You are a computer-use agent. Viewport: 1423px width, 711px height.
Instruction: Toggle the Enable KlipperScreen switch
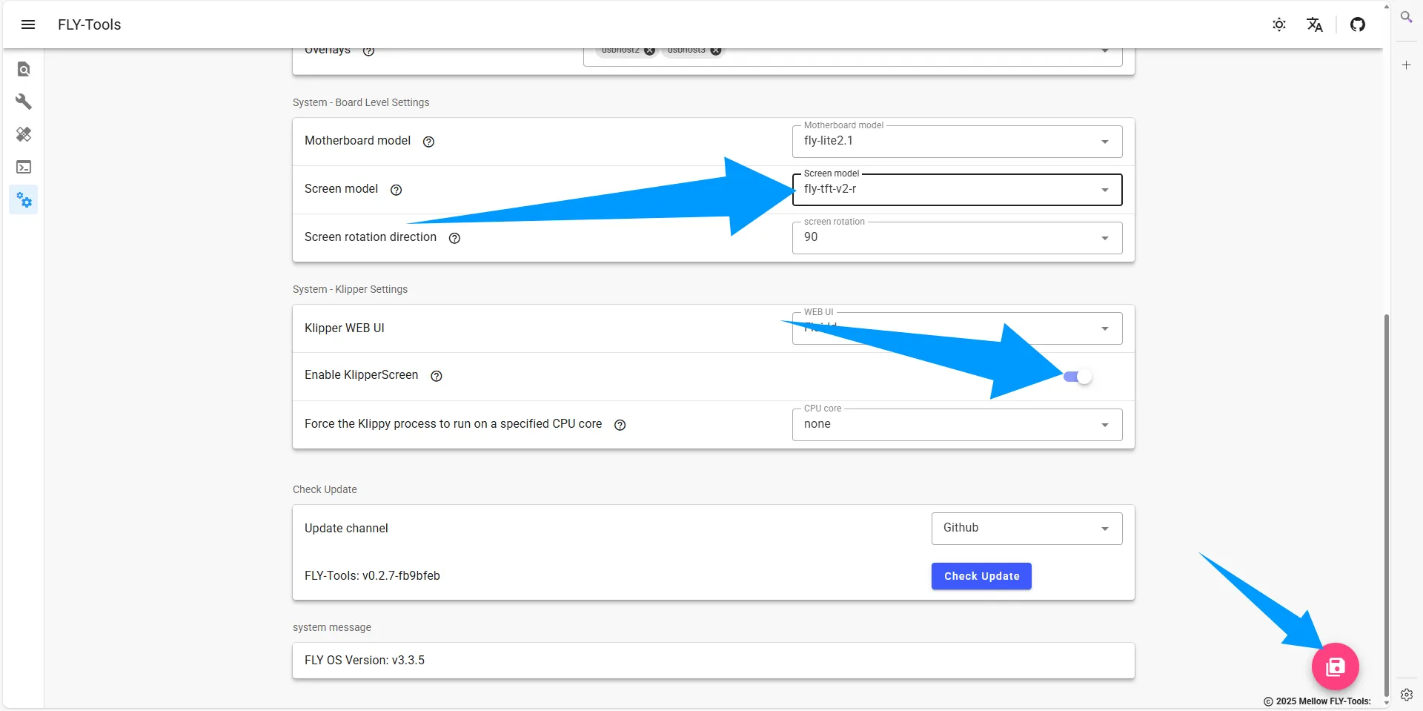tap(1078, 377)
